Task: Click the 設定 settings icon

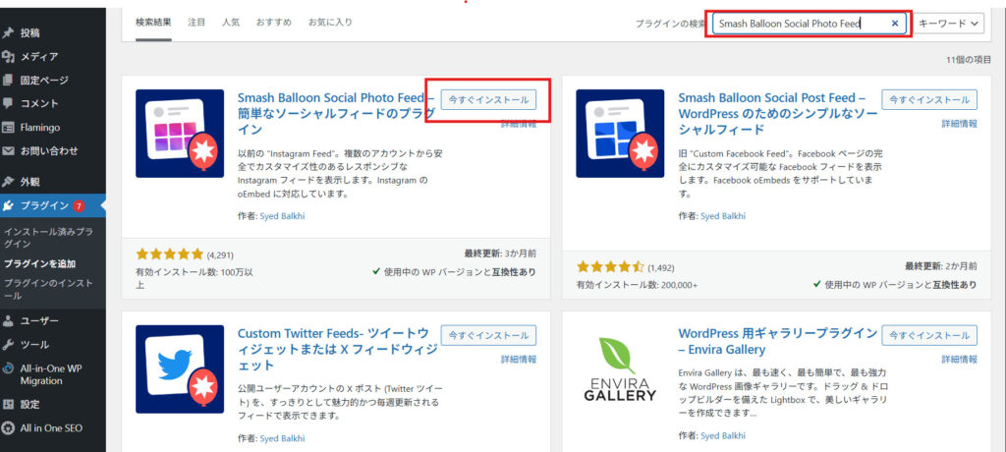Action: [8, 405]
